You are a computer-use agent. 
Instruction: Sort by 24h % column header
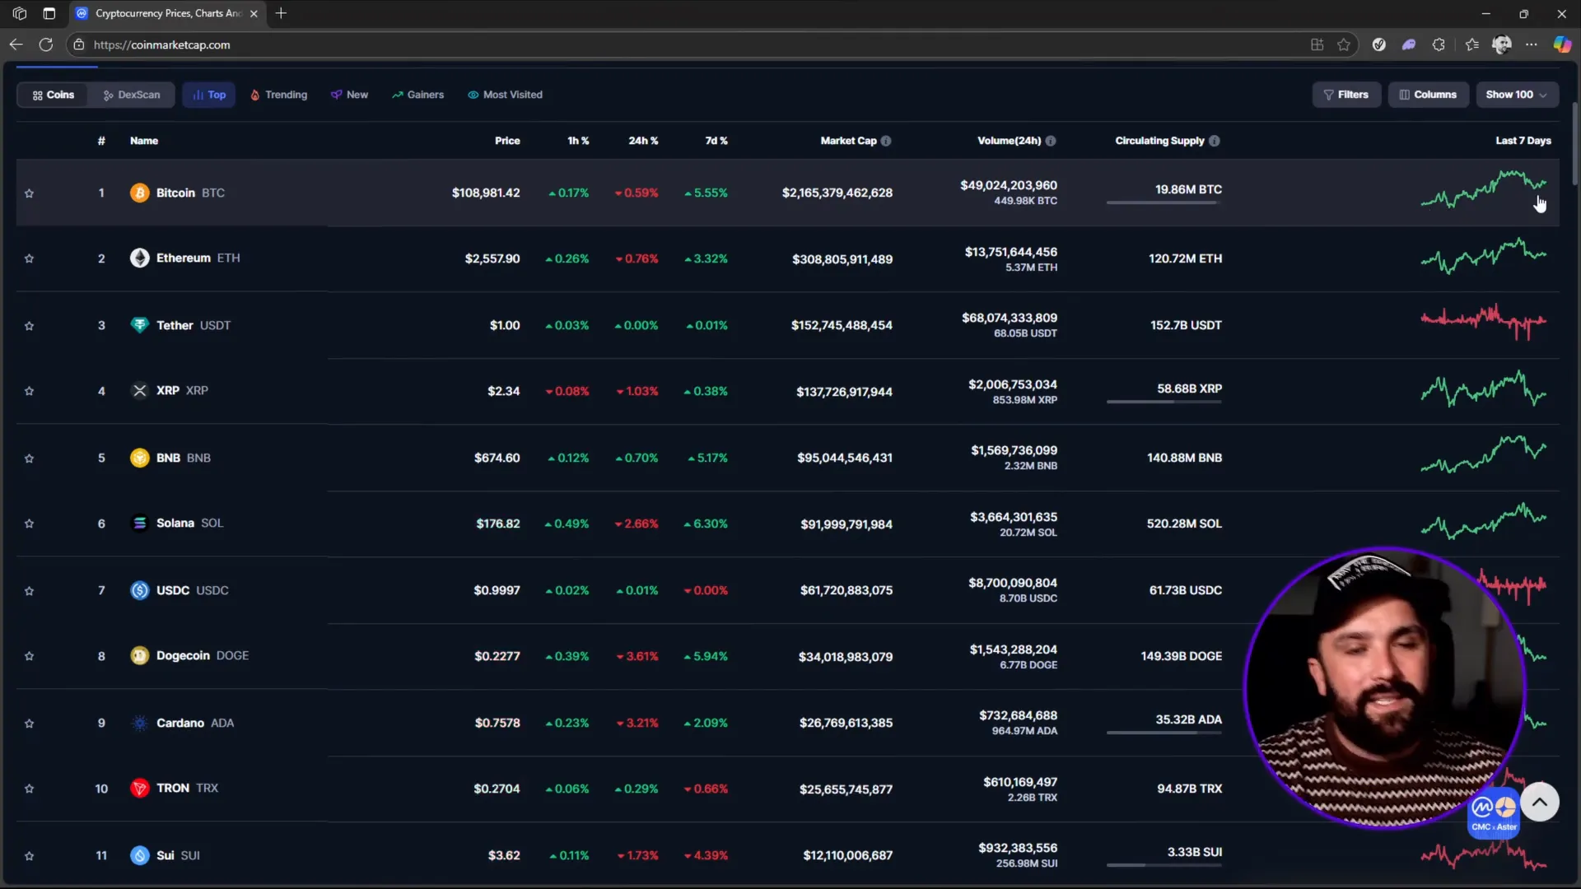[643, 141]
